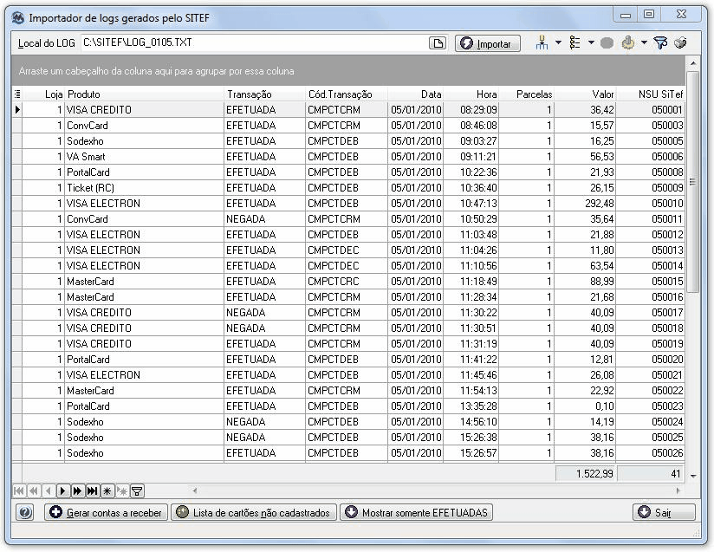Click the vertical scrollbar down arrow
Screen dimensions: 714x552
[x=693, y=476]
